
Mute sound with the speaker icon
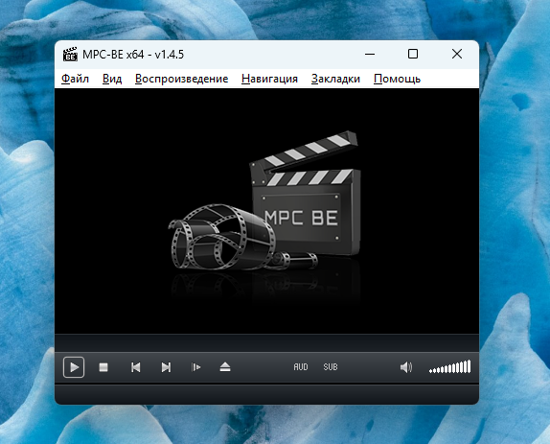406,367
